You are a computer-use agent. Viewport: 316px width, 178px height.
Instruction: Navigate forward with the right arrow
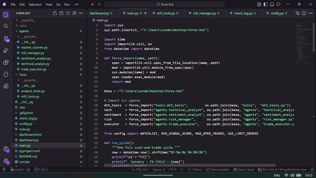tap(99, 4)
